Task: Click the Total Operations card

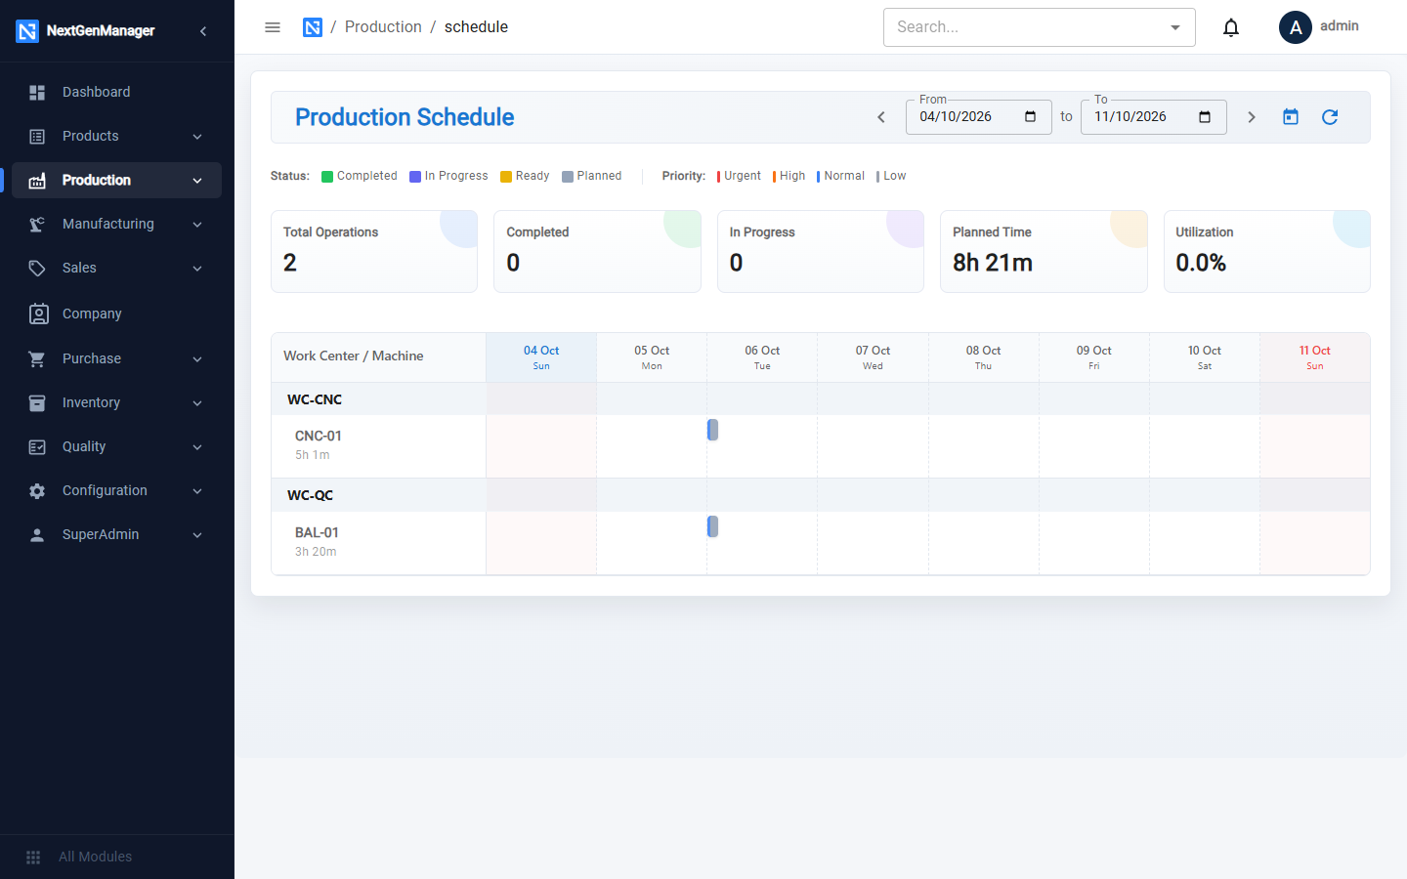Action: click(x=374, y=251)
